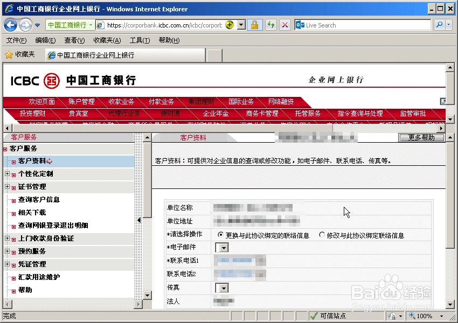Click the IE Back arrow button
This screenshot has width=458, height=323.
point(11,25)
